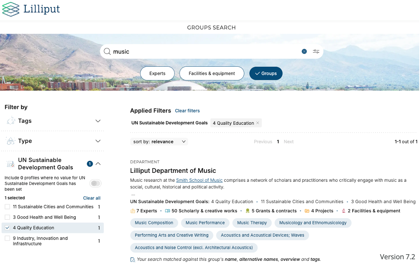Switch to the Experts tab
The image size is (420, 267).
(x=157, y=73)
